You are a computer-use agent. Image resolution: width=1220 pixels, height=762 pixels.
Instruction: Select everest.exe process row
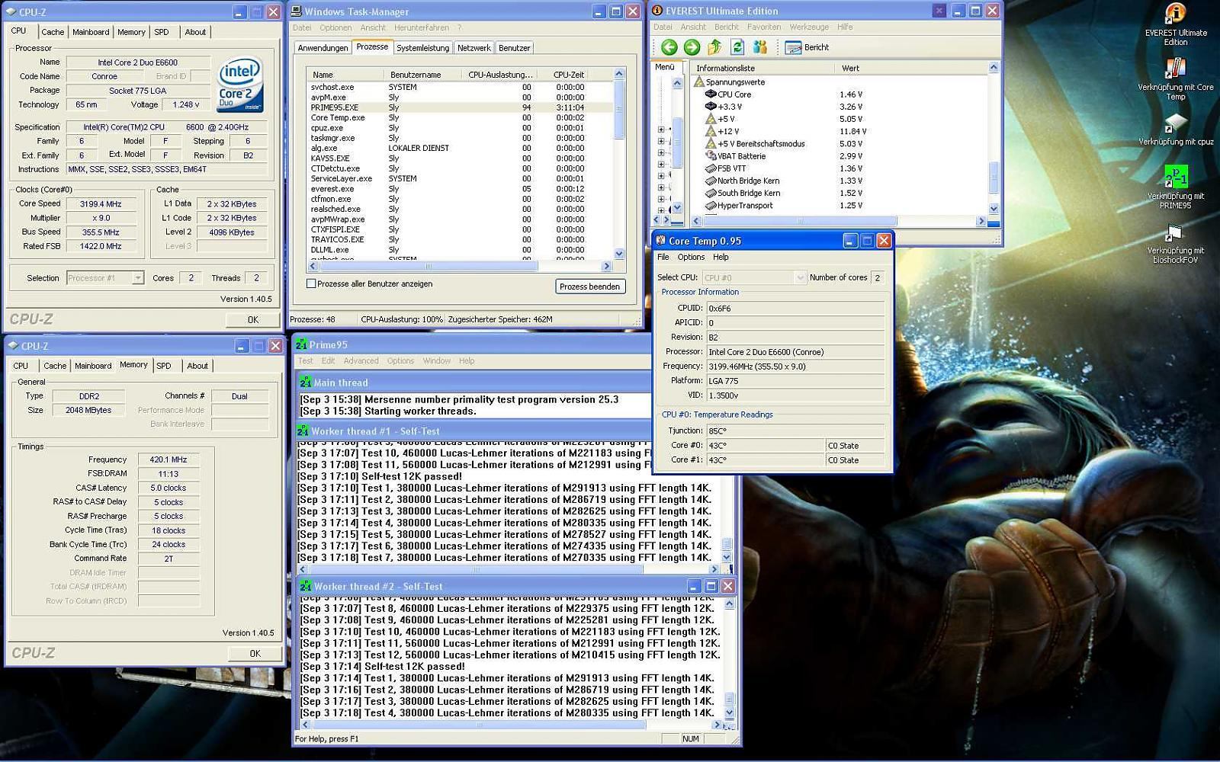pos(460,189)
